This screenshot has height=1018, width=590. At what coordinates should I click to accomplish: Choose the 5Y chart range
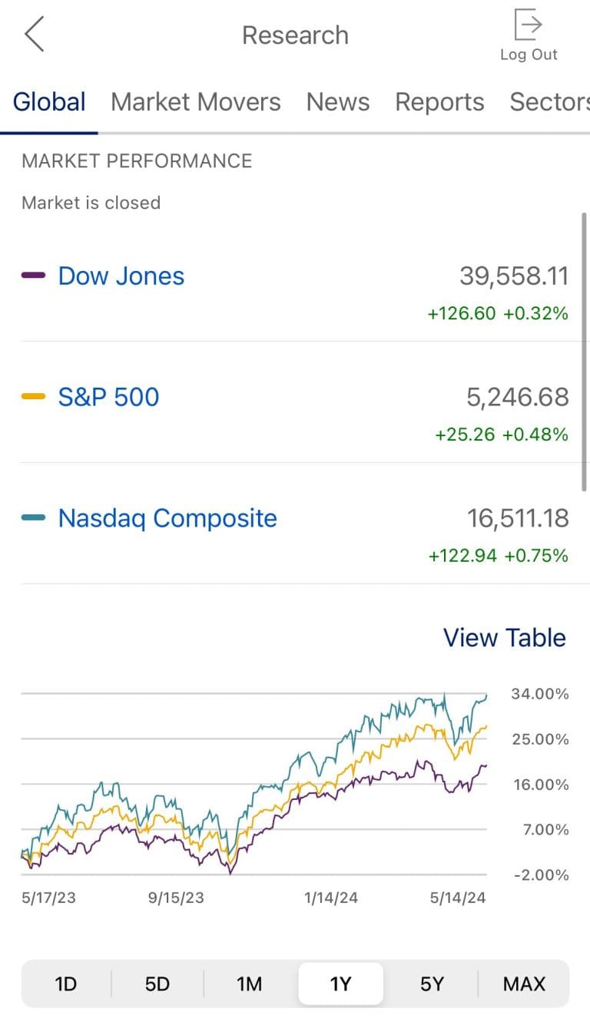(x=432, y=983)
